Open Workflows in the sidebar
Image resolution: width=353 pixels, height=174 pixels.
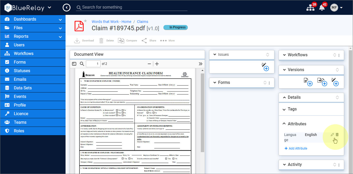click(x=33, y=54)
